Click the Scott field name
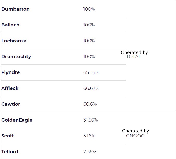176x159 pixels. click(x=8, y=136)
